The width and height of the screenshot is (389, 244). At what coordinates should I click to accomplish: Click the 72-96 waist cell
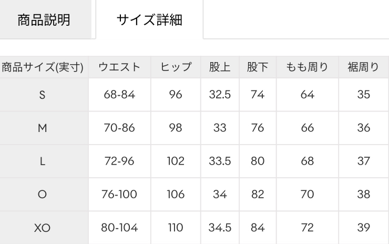tap(119, 161)
